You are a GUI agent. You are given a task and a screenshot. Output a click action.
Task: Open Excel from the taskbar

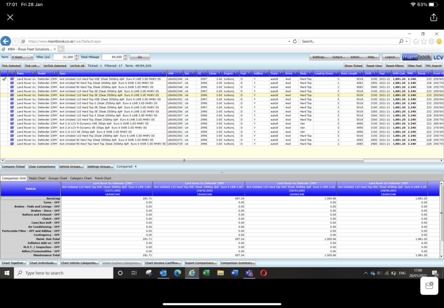(x=206, y=273)
